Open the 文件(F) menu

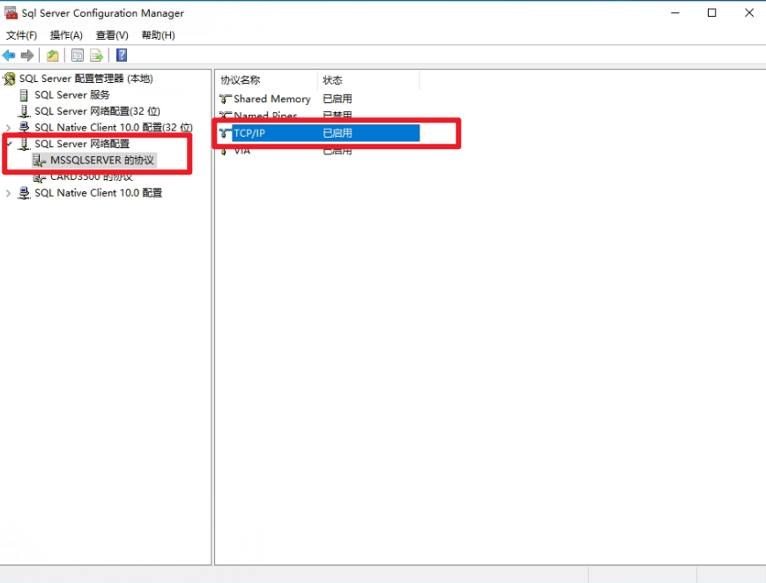point(21,35)
